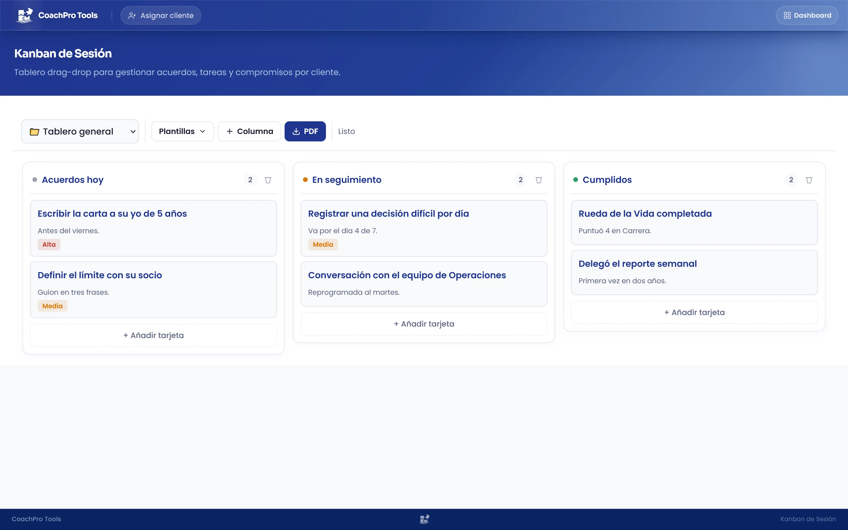Export the board as PDF
The width and height of the screenshot is (848, 530).
point(305,131)
